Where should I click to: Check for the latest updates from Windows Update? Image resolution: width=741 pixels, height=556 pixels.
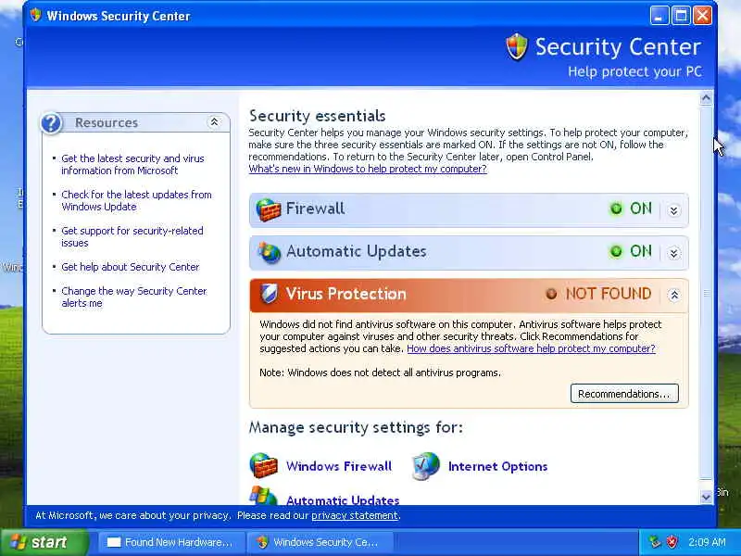136,200
